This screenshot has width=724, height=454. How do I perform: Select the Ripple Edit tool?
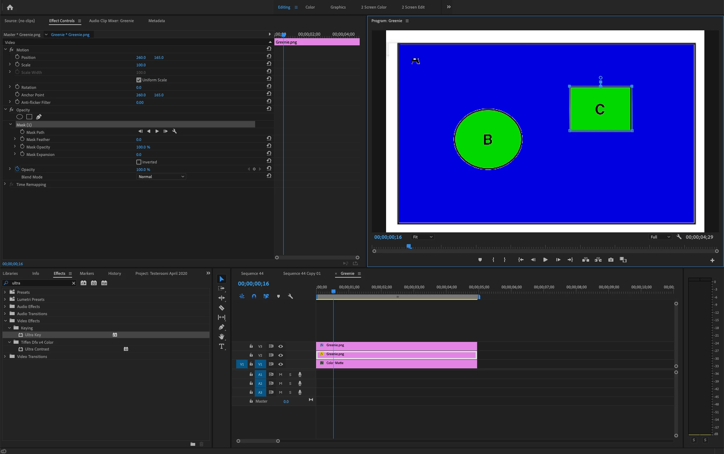point(222,298)
